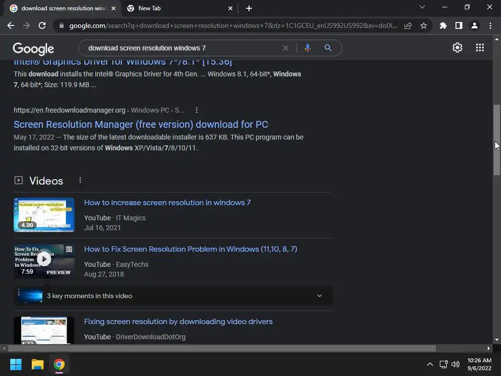This screenshot has height=376, width=501.
Task: Open File Explorer from the taskbar
Action: (x=37, y=364)
